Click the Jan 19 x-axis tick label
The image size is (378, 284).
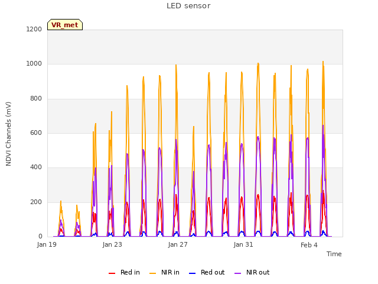47,244
